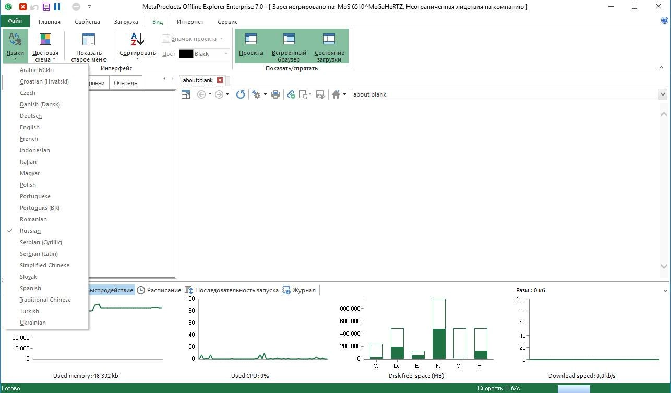The width and height of the screenshot is (671, 393).
Task: Open the Файл menu
Action: [x=15, y=21]
